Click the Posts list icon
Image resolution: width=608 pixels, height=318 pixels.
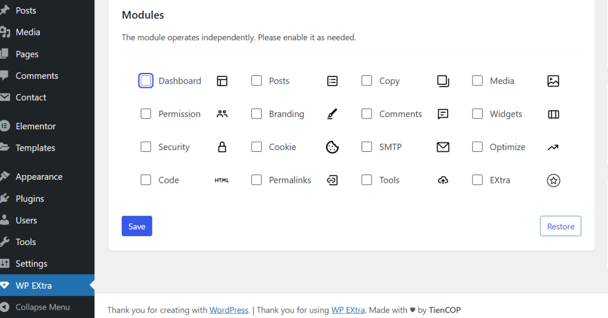[332, 81]
